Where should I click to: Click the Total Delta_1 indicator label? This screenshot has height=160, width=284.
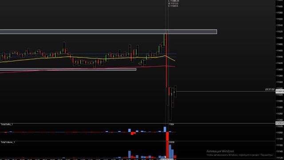click(7, 124)
